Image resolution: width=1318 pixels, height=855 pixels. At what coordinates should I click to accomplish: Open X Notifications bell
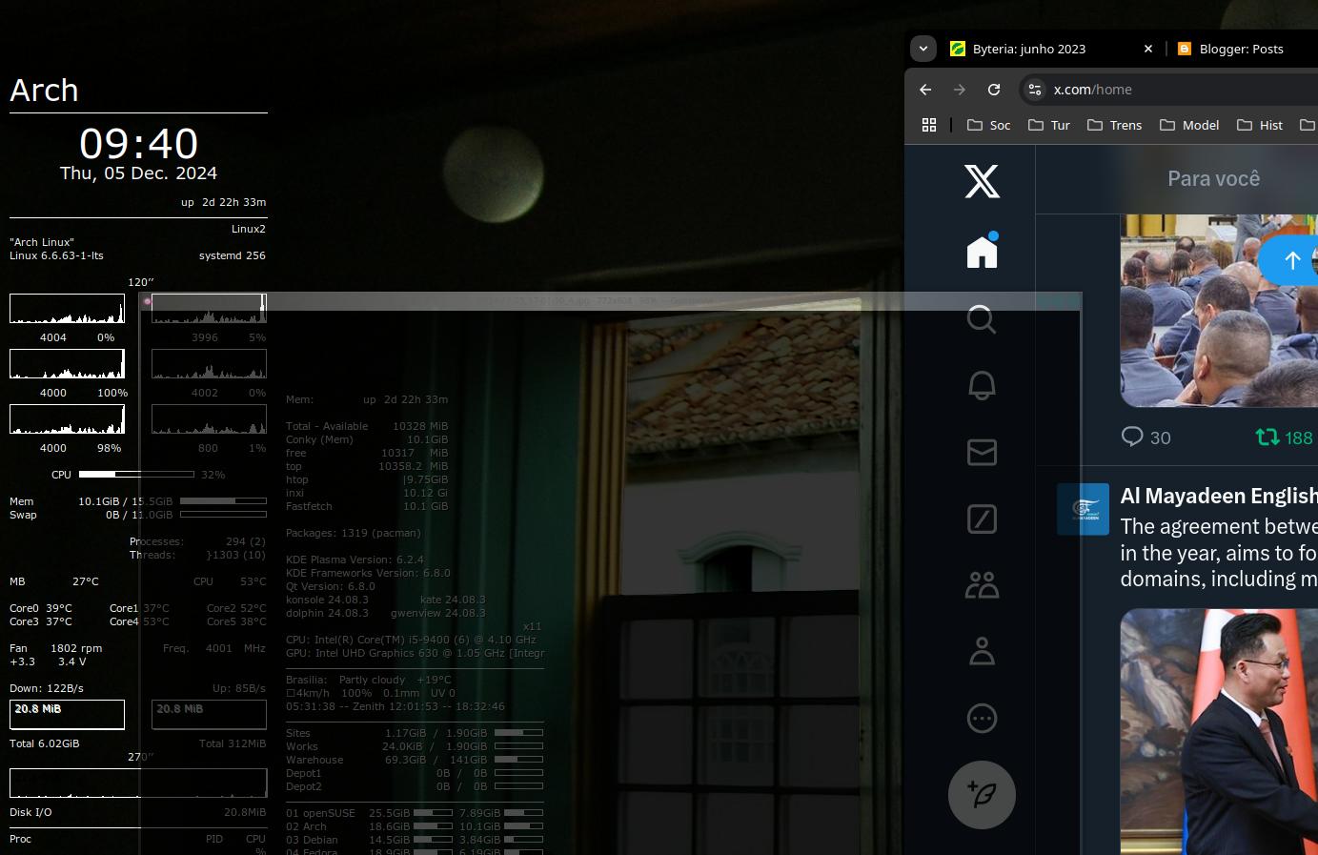982,385
